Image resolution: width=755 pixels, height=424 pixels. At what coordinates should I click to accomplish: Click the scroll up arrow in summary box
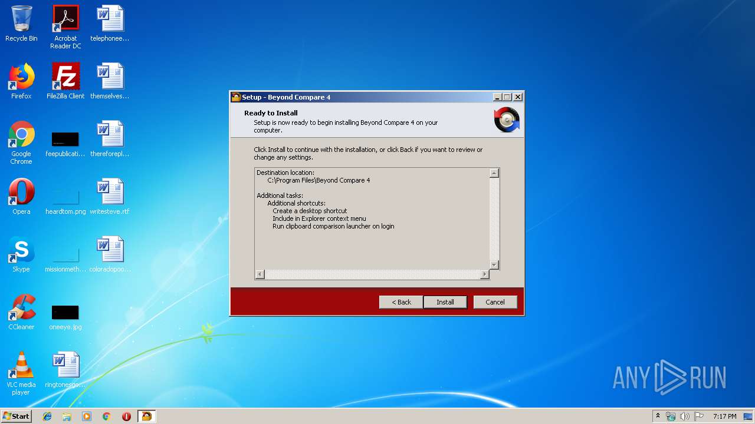[494, 173]
